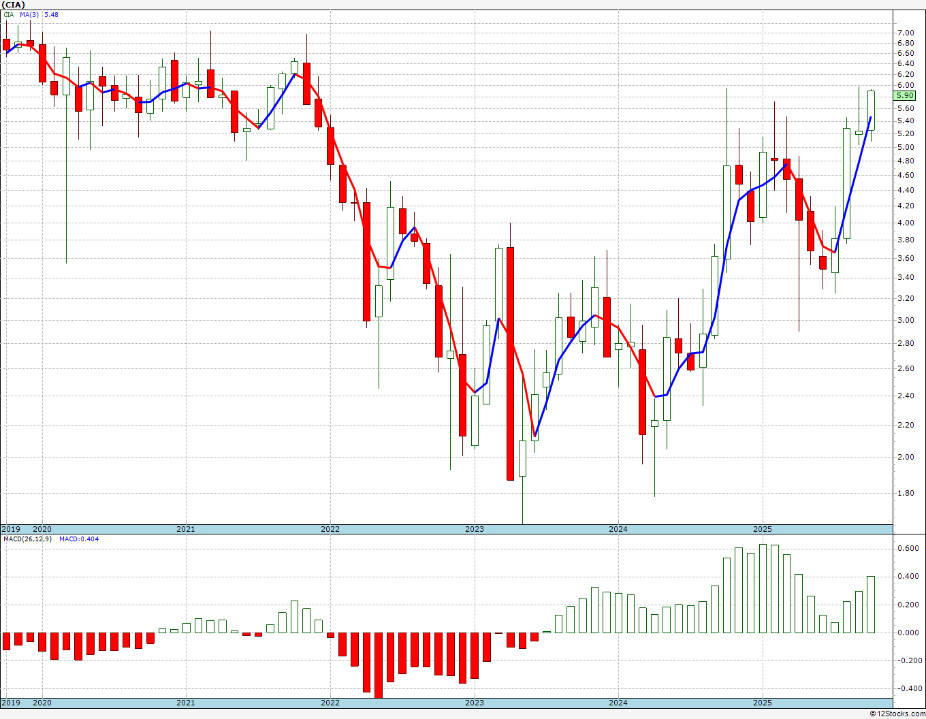Click the 7.00 price axis label
The image size is (926, 719).
point(906,33)
